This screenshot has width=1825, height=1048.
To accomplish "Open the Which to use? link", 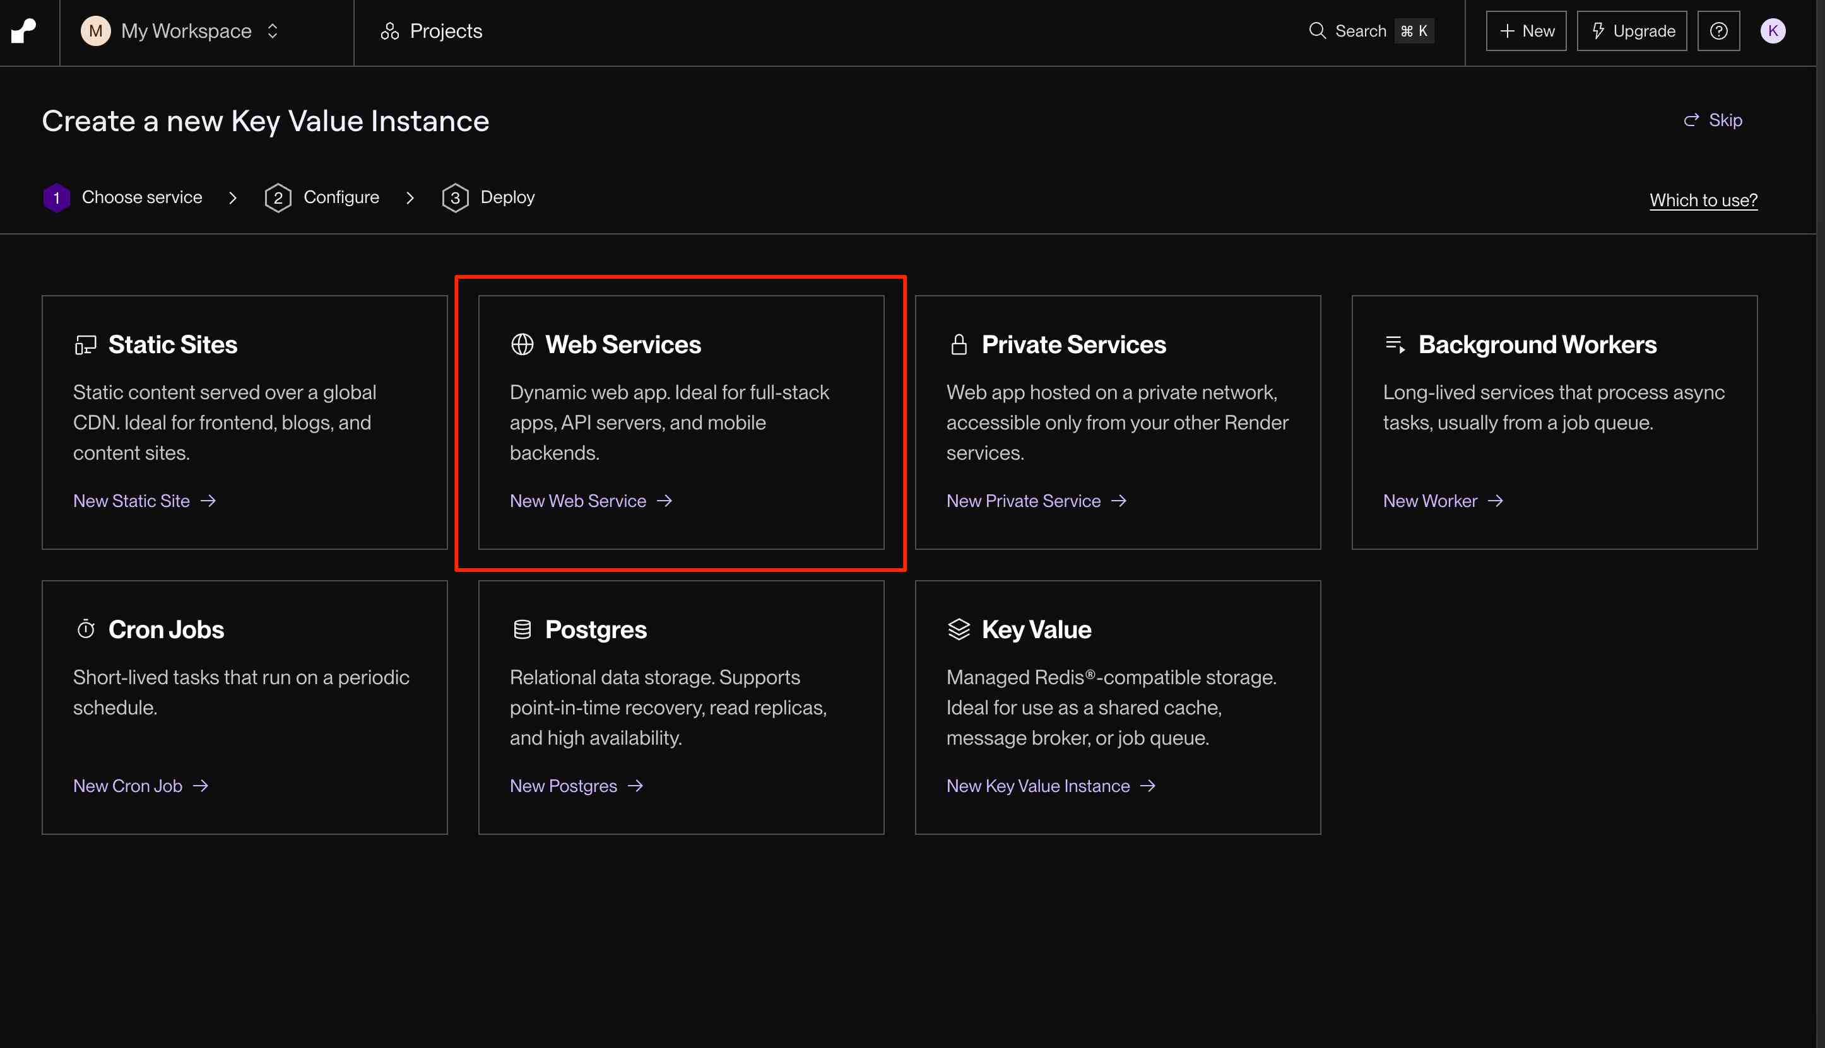I will click(1703, 200).
